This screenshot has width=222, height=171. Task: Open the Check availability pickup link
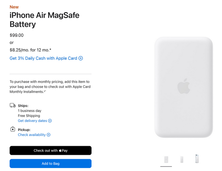32,135
